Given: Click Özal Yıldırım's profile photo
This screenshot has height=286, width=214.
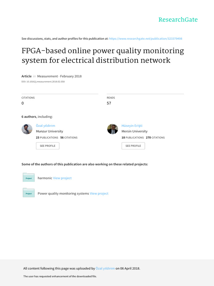Looking at the screenshot, I should coord(27,129).
